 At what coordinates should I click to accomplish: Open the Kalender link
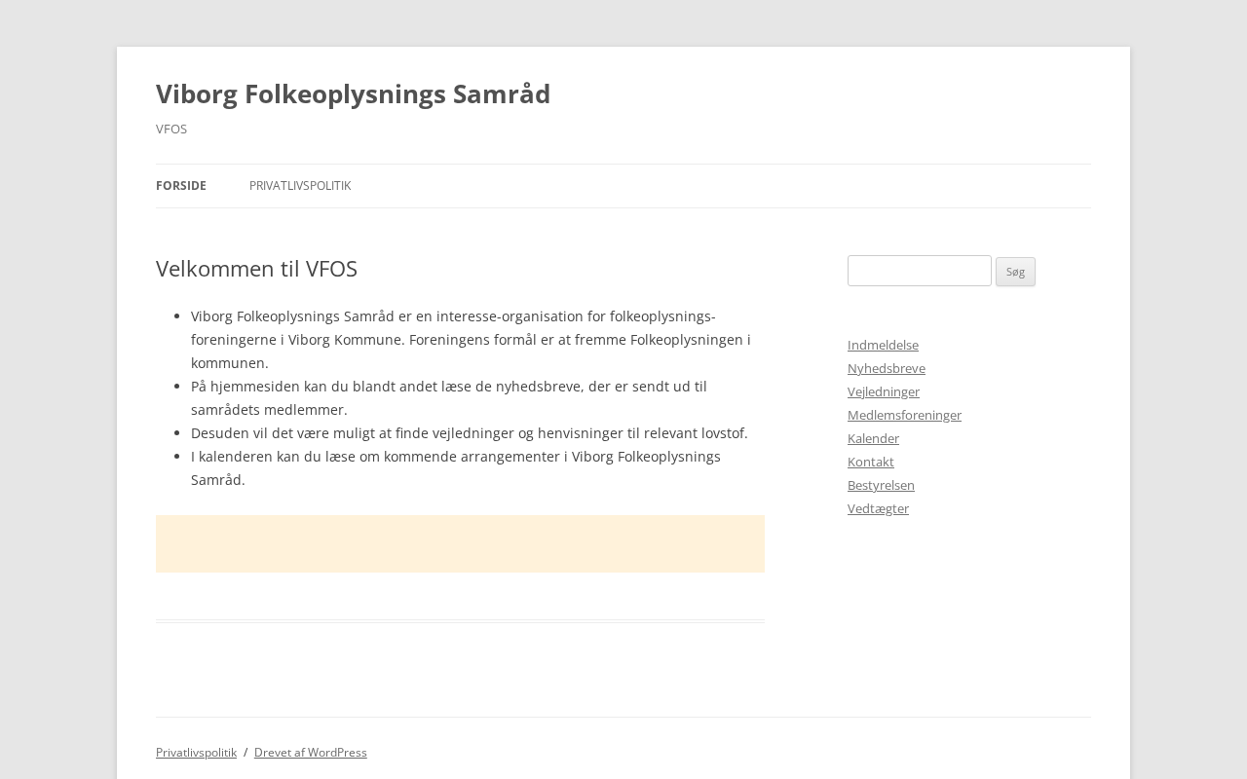coord(873,439)
